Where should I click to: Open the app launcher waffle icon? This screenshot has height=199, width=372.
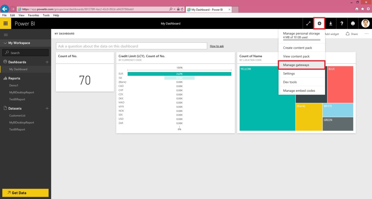click(6, 23)
